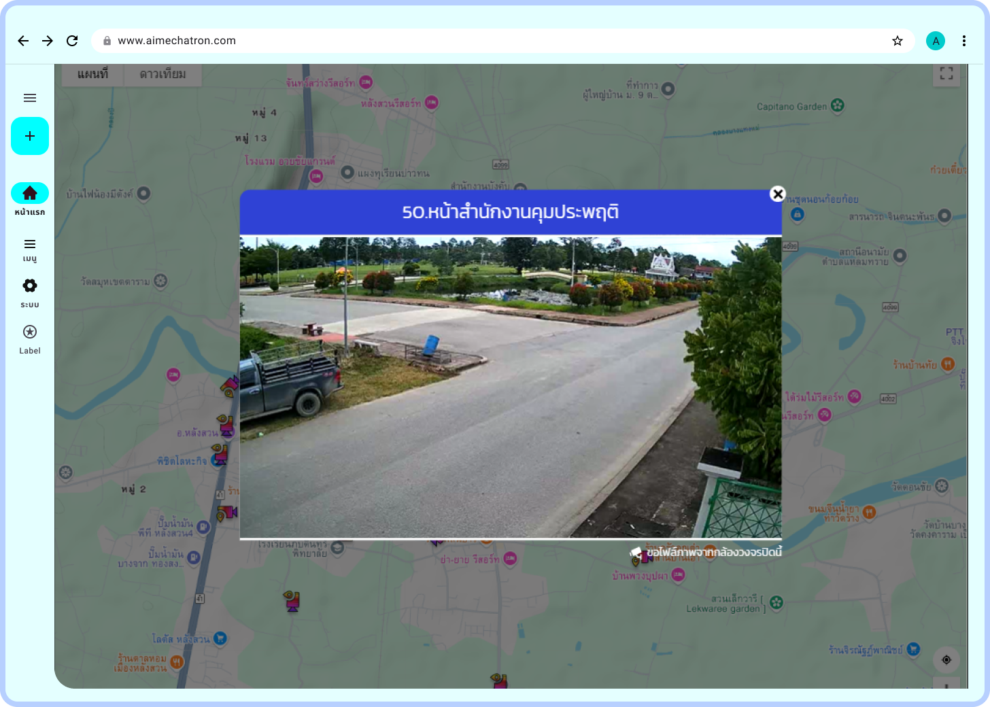Viewport: 990px width, 707px height.
Task: Click the CCTV camera snapshot image
Action: (511, 387)
